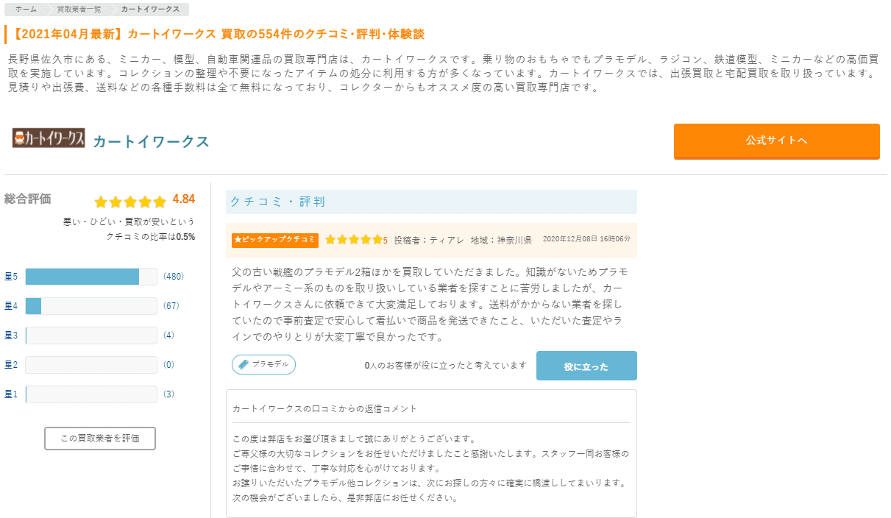Click the 総合評価 label

(x=28, y=198)
